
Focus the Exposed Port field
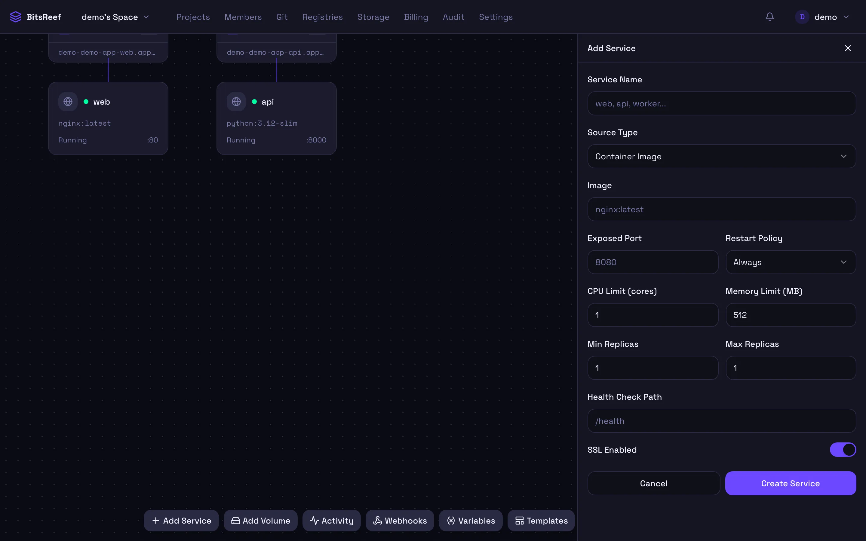pyautogui.click(x=653, y=262)
